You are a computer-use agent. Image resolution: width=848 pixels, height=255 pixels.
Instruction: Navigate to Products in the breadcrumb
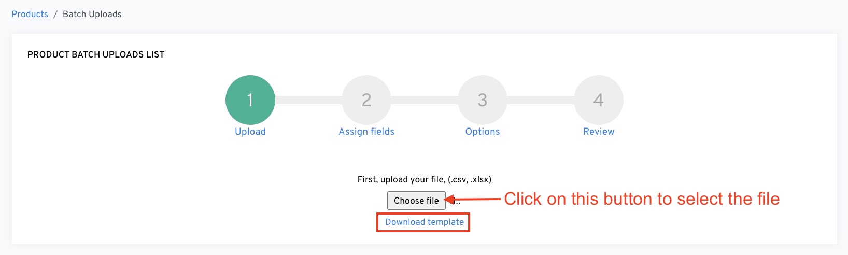[30, 14]
